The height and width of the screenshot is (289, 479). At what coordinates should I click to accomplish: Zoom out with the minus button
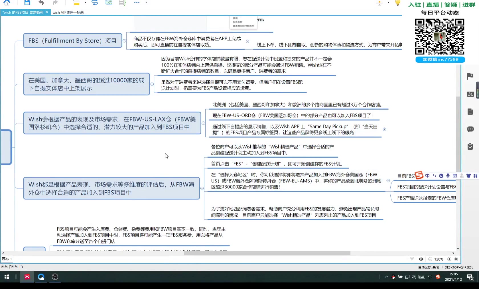[x=430, y=259]
